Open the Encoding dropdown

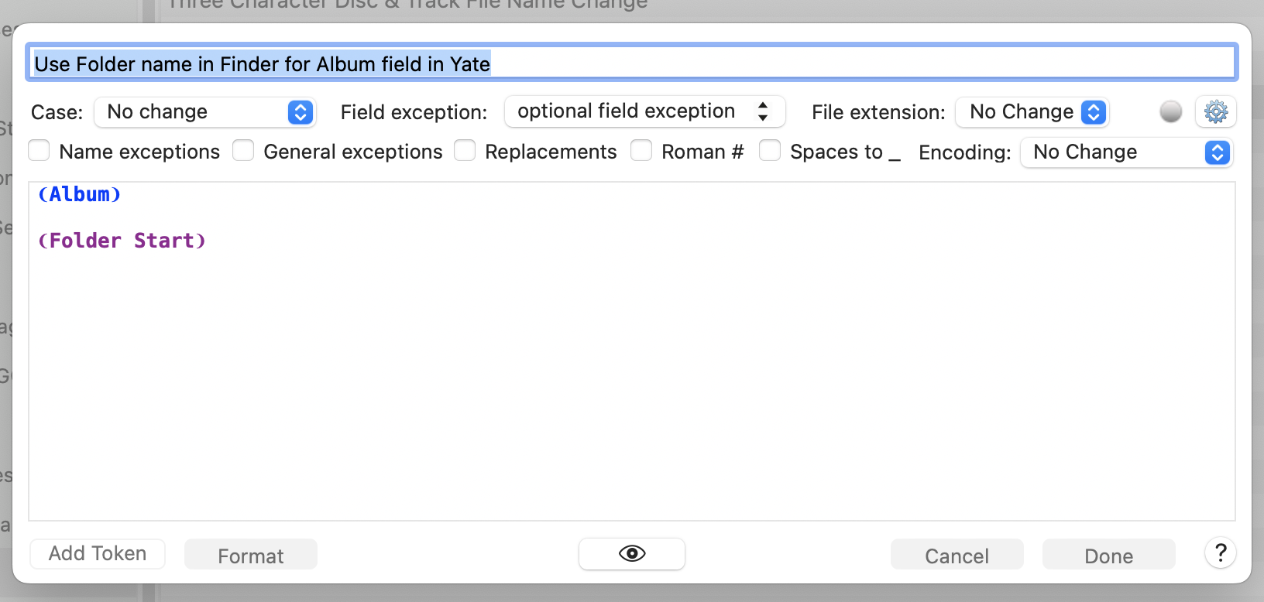[1126, 152]
